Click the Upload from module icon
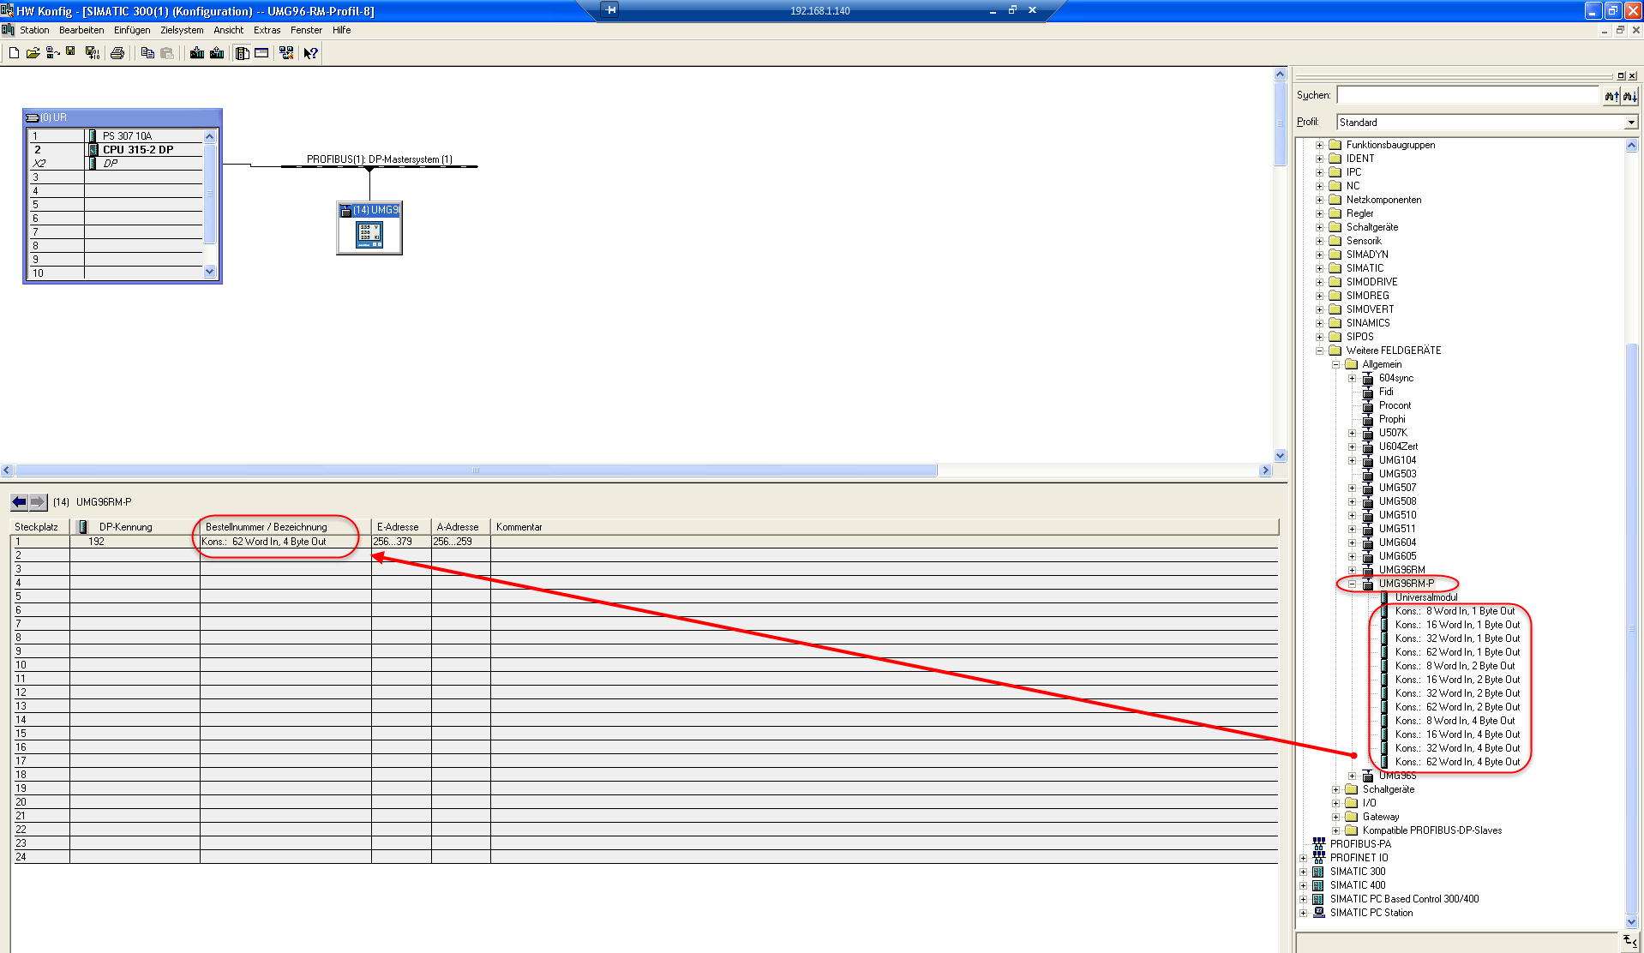Screen dimensions: 1644x953 coord(217,53)
